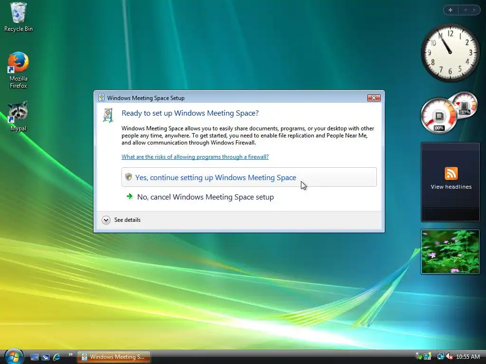486x364 pixels.
Task: Open the network connection tray icon
Action: [x=441, y=356]
